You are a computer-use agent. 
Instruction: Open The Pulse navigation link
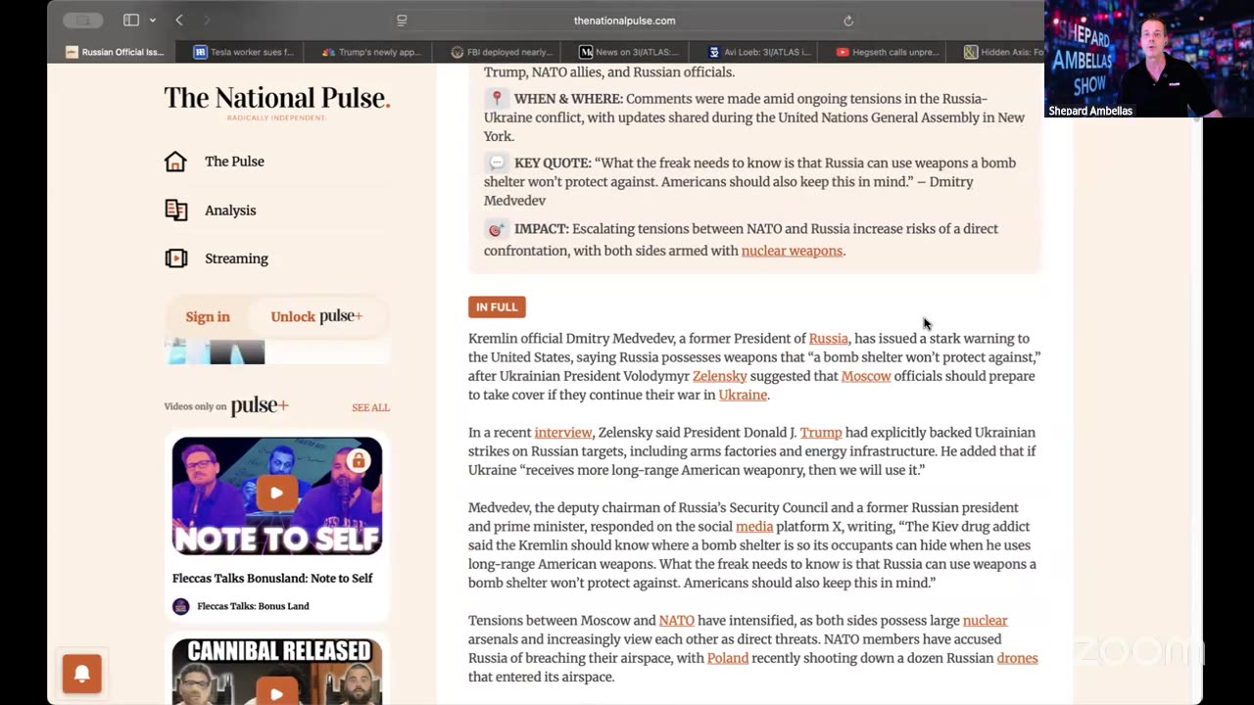point(234,162)
